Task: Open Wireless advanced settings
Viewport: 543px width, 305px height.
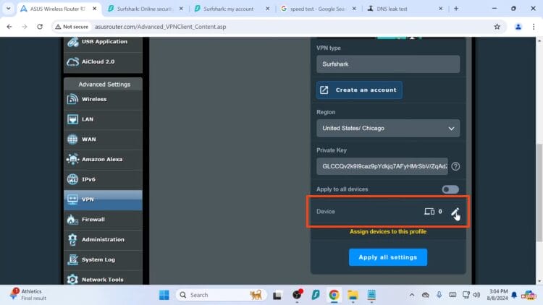Action: pyautogui.click(x=103, y=100)
